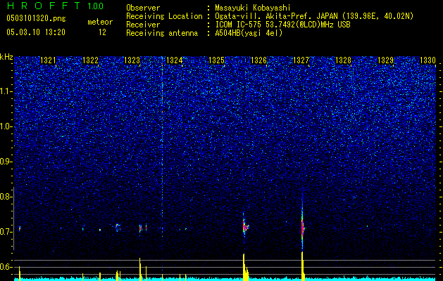This screenshot has height=281, width=443.
Task: Click time marker 1329
Action: [x=385, y=60]
